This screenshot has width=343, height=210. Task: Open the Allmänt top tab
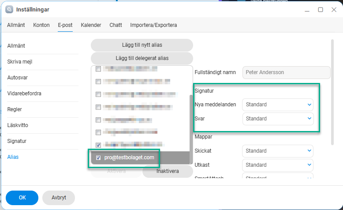pyautogui.click(x=16, y=25)
